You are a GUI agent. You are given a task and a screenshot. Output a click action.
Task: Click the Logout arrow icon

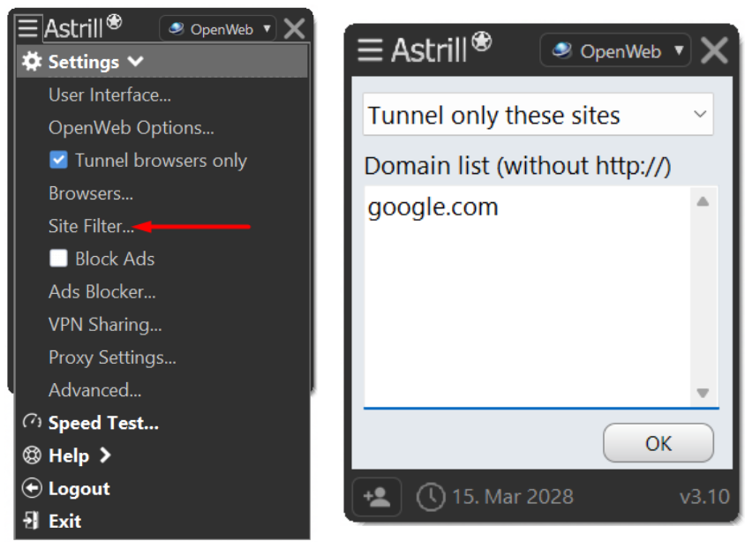click(33, 488)
